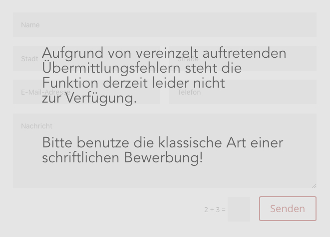Image resolution: width=330 pixels, height=237 pixels.
Task: Click the E-Mail-Adresse field
Action: tap(86, 92)
